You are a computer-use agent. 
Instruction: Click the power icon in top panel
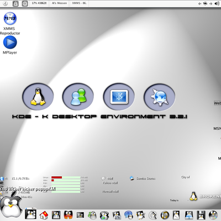coord(25,3)
